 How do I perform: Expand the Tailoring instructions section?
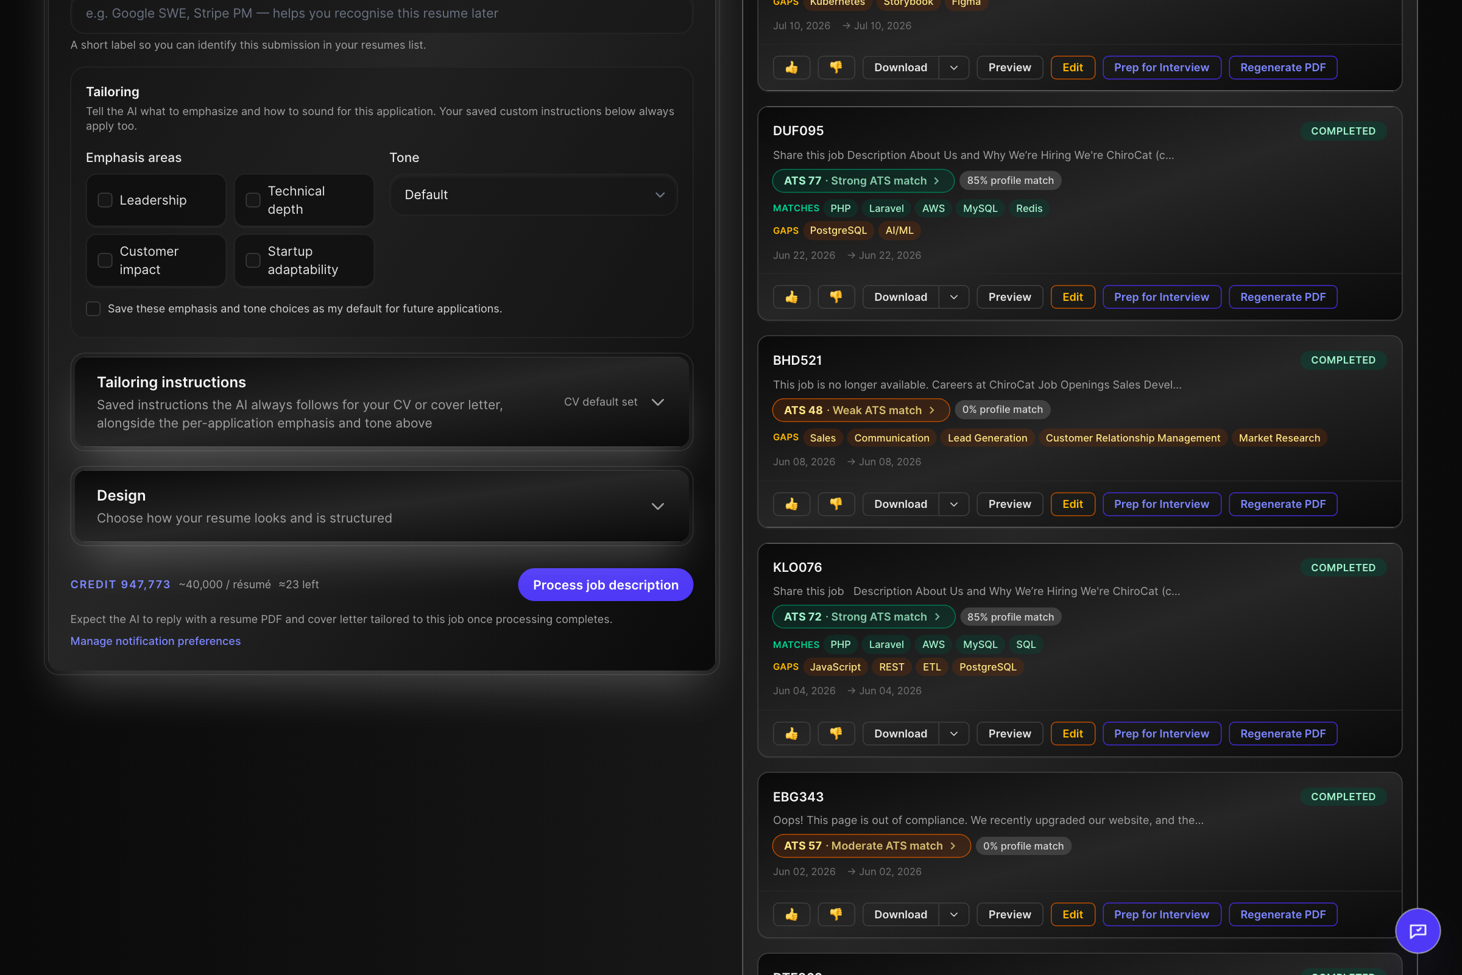(381, 402)
